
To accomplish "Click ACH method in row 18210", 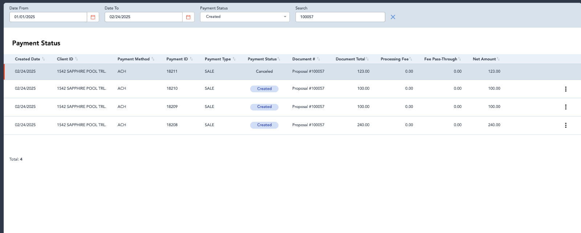I will pyautogui.click(x=122, y=89).
